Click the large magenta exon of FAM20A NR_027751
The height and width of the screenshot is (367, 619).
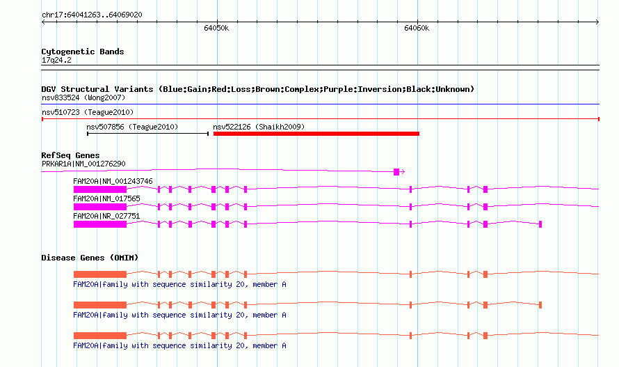click(100, 224)
